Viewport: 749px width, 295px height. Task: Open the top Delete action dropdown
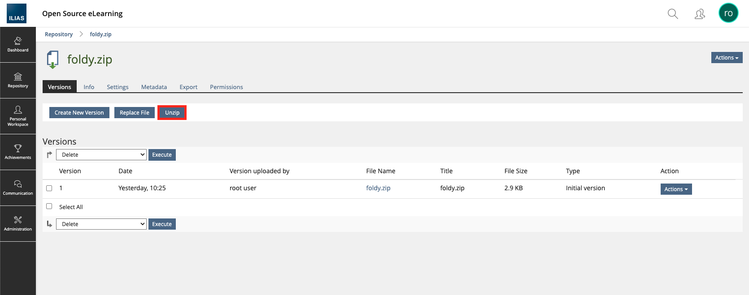pos(101,155)
